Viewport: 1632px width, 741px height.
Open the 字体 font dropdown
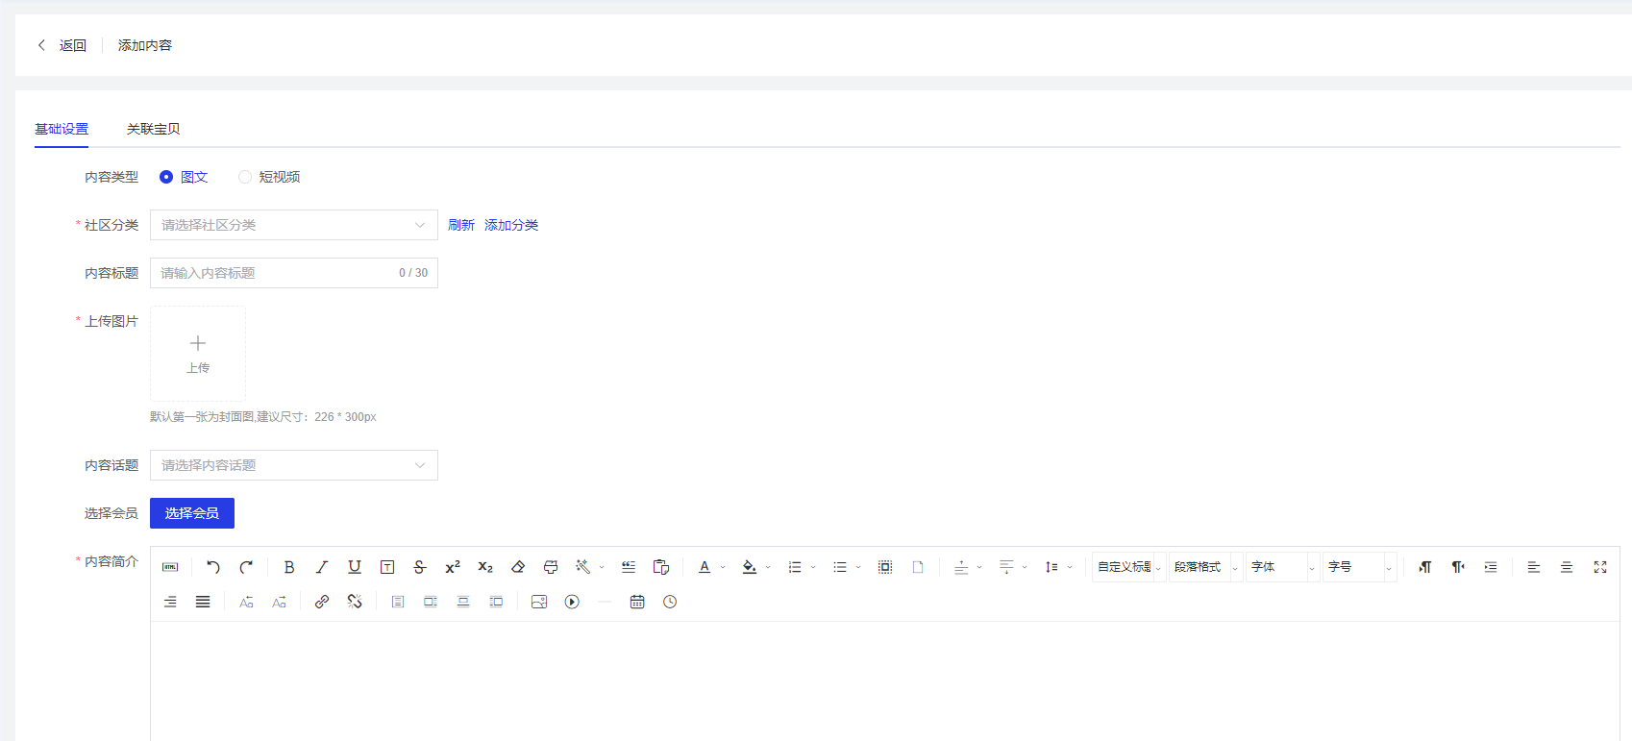(1282, 567)
